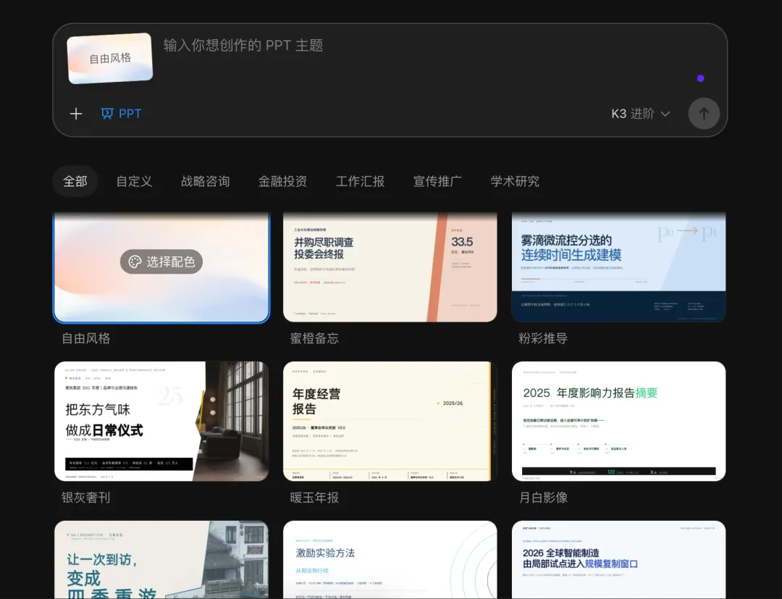This screenshot has width=782, height=599.
Task: Click the 蜜橙备忘 template name
Action: 314,339
